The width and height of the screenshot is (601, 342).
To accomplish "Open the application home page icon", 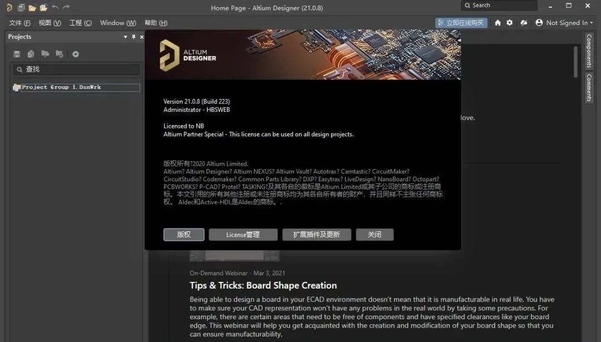I will coord(497,23).
